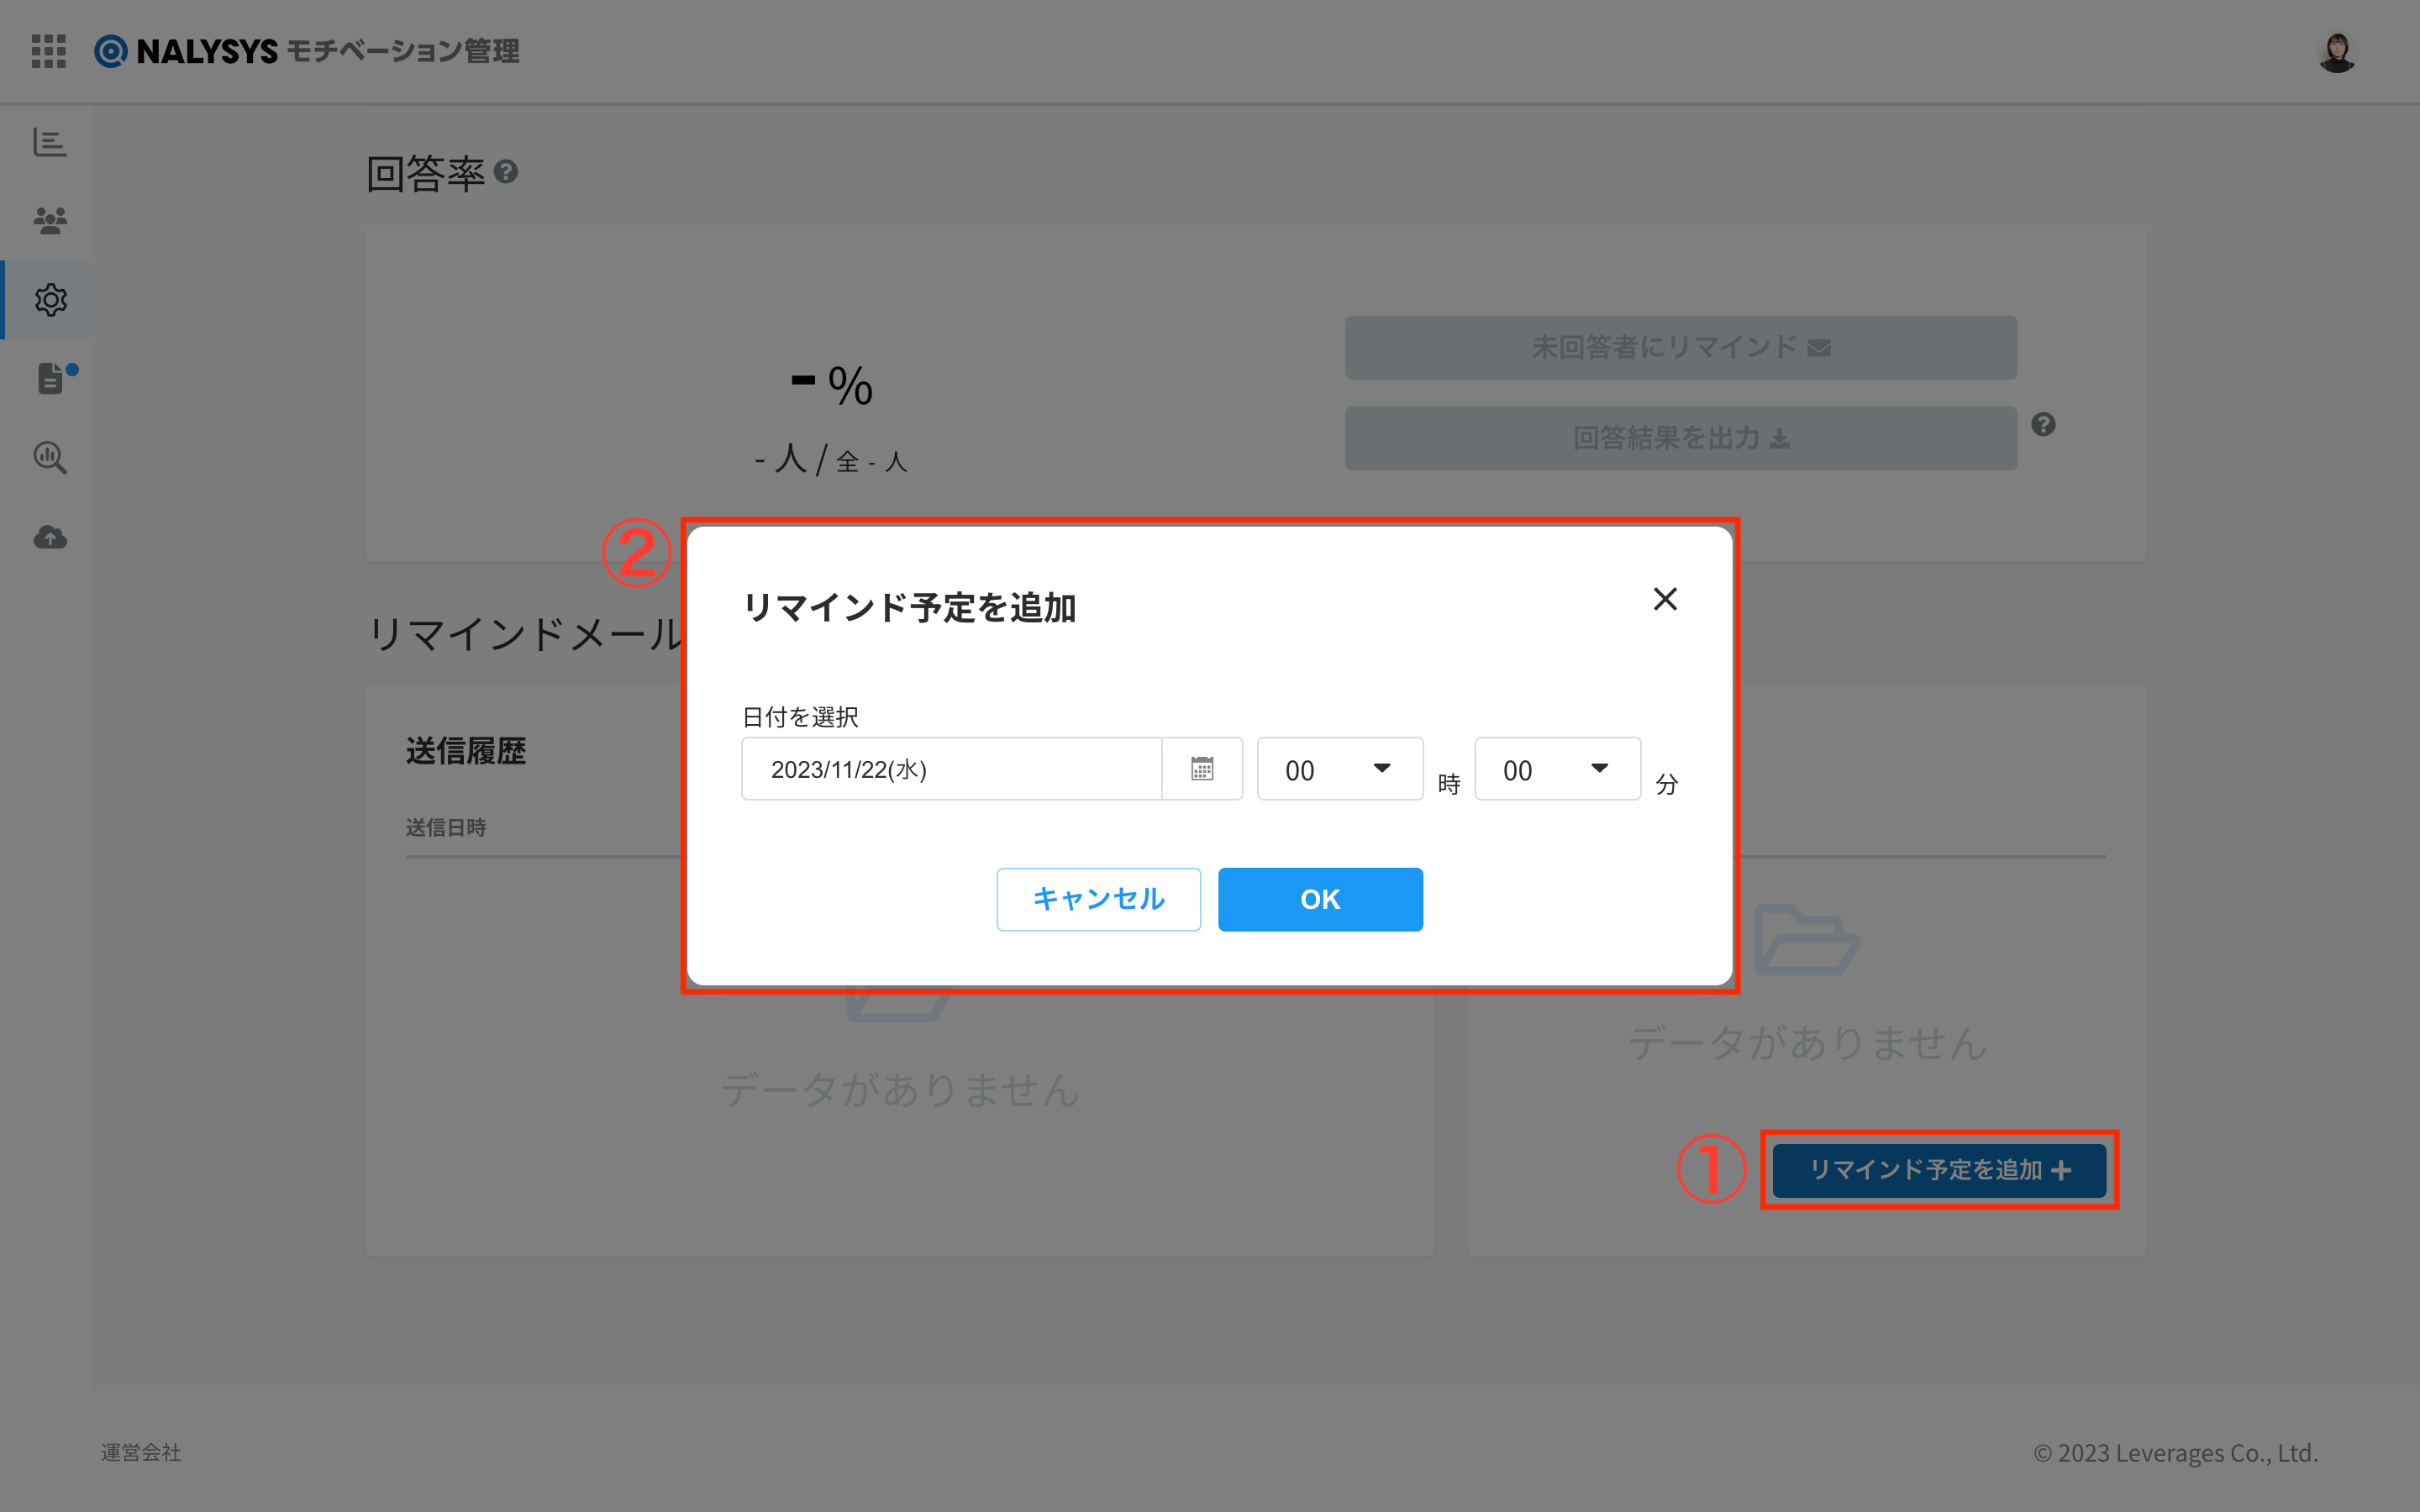Click the キャンセル button
Screen dimensions: 2420x1512
[x=1099, y=899]
